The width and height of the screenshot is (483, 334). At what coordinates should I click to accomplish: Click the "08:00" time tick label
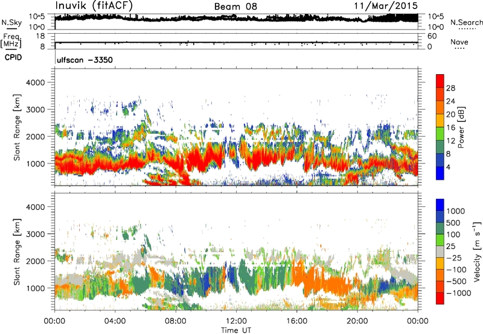pos(176,321)
